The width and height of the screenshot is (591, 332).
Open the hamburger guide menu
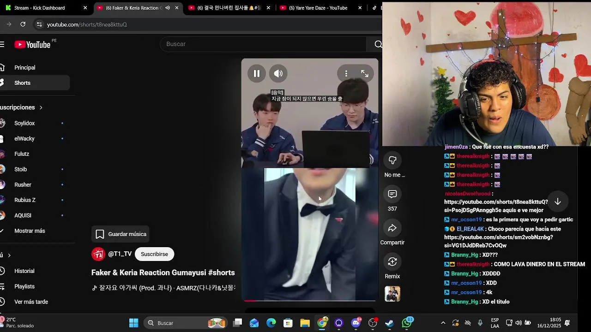(2, 44)
